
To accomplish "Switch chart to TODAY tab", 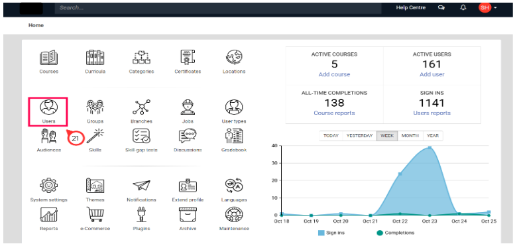I will point(331,136).
